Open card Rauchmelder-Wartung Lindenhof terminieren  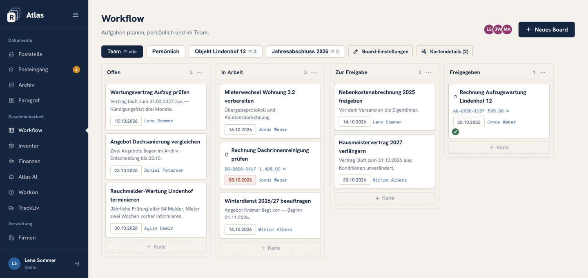click(x=156, y=210)
